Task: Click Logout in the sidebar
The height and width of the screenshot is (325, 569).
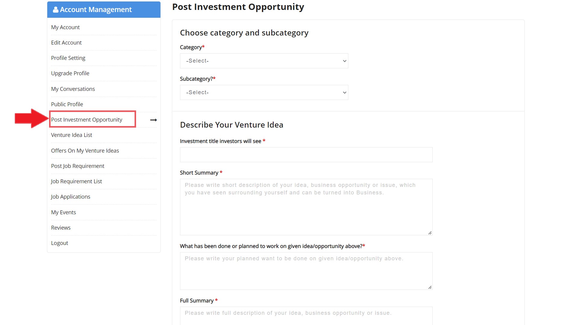Action: pos(60,243)
